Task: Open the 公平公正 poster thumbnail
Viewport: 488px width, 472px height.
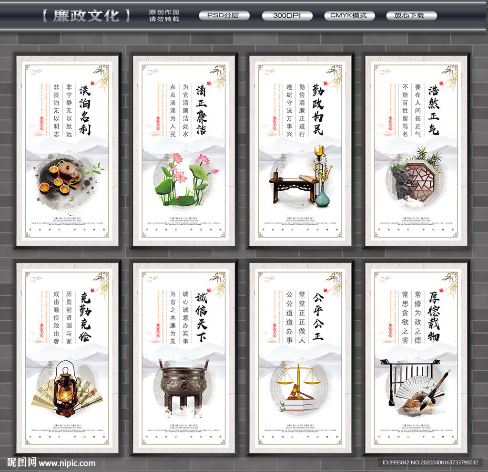Action: [x=300, y=358]
